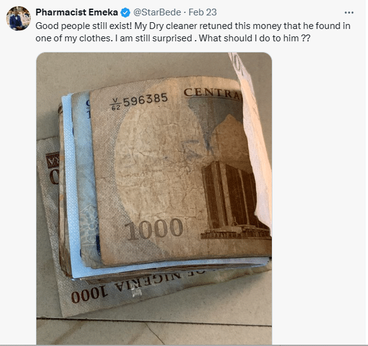Click the blue verified badge icon

tap(125, 12)
